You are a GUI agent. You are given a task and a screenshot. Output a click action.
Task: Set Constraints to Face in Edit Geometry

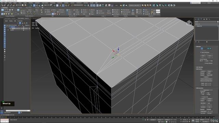201,94
